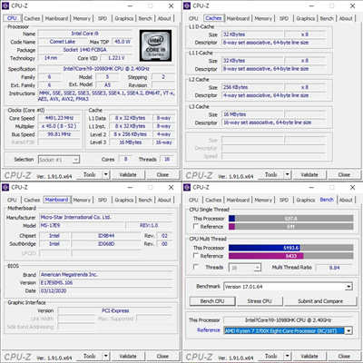Click Validate button in the Mainboard window
The height and width of the screenshot is (363, 363).
coord(128,356)
